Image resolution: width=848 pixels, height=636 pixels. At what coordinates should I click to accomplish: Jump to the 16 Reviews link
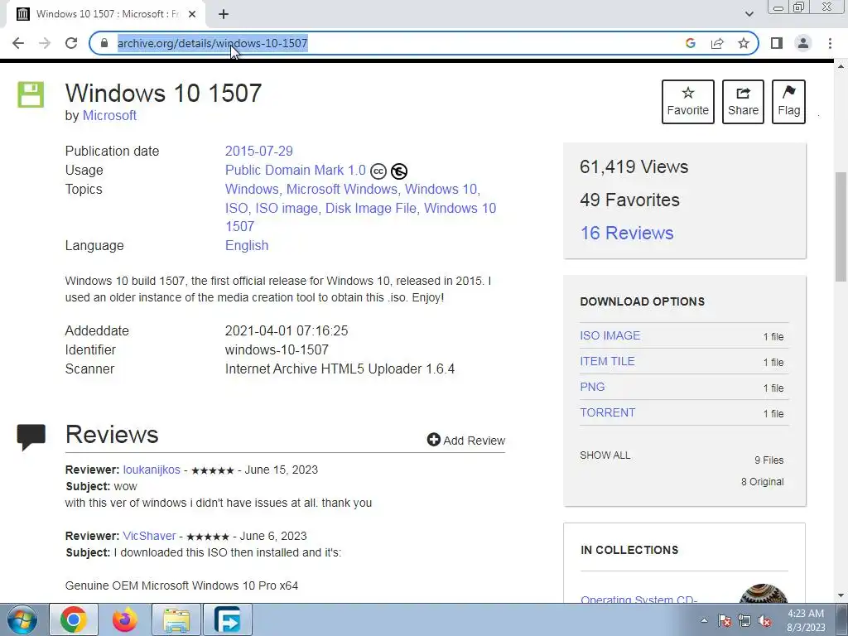coord(627,233)
